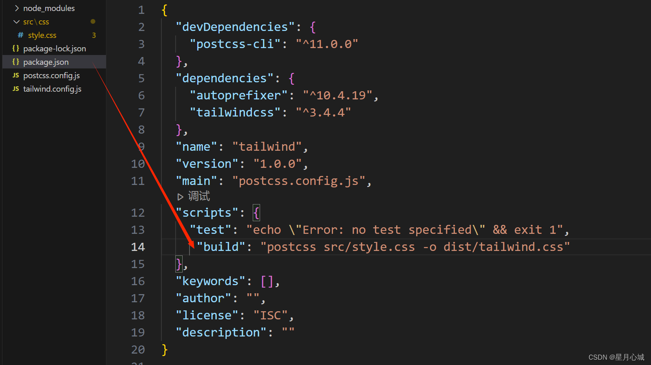Open postcss.config.js file
The image size is (651, 365).
[51, 75]
